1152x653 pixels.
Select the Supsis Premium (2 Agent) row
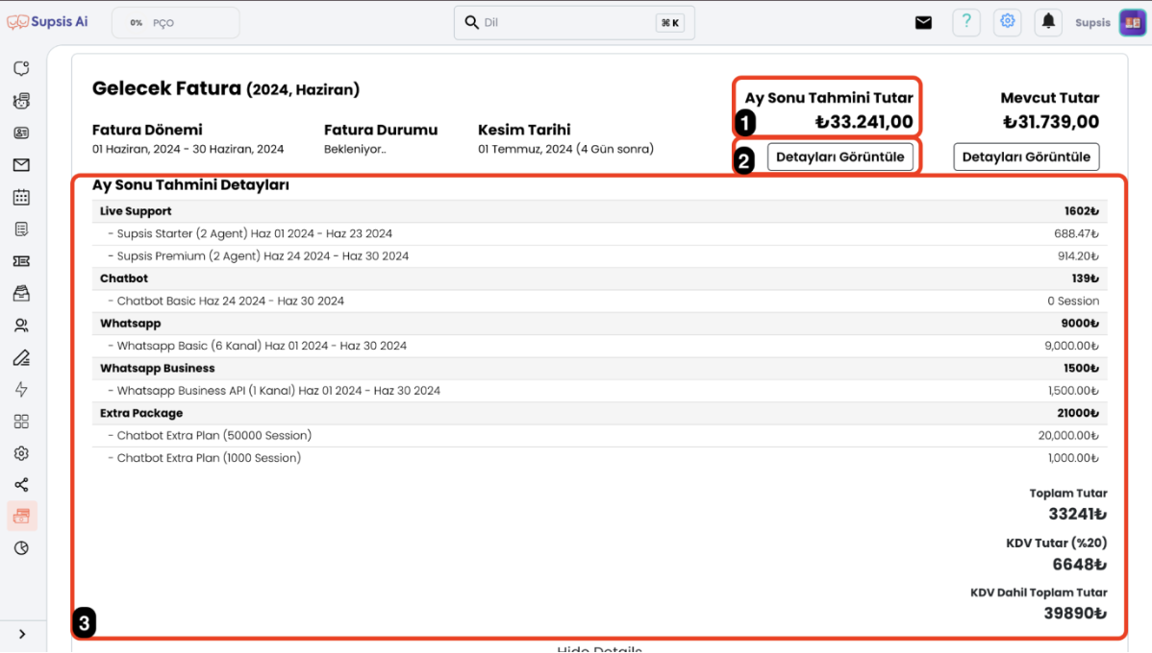[599, 256]
